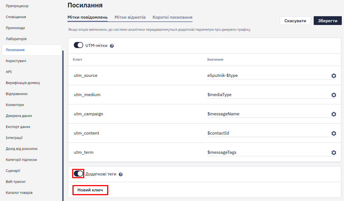Viewport: 344px width, 201px height.
Task: Open the Короткі посилання tab
Action: pyautogui.click(x=172, y=17)
